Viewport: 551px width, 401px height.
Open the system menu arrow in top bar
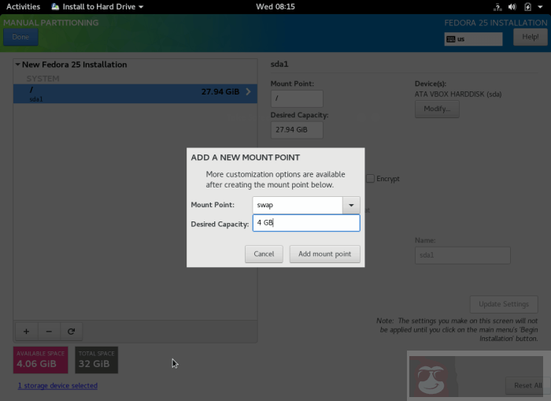tap(540, 6)
